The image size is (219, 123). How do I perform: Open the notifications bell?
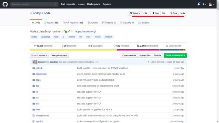pos(198,4)
